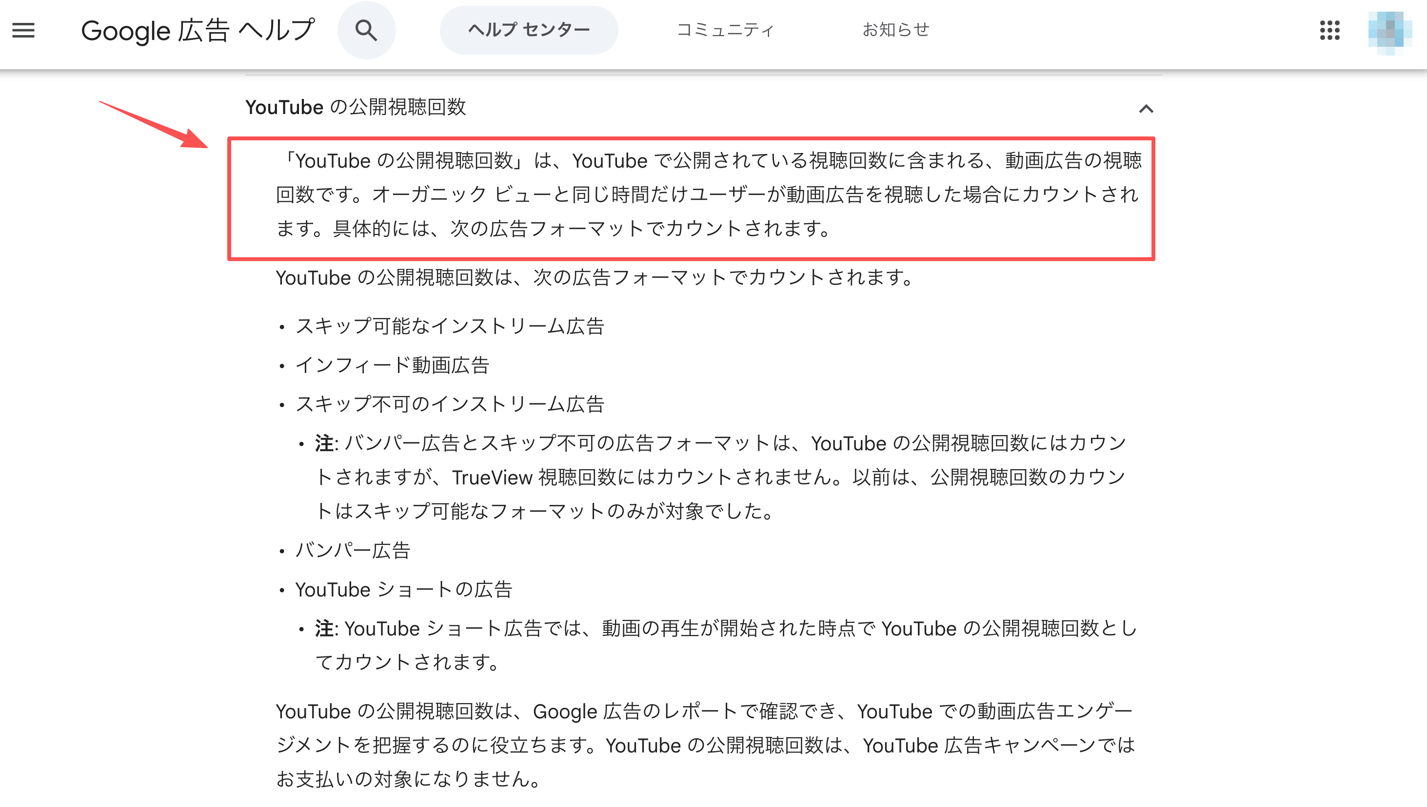
Task: Open the お知らせ tab
Action: 896,30
